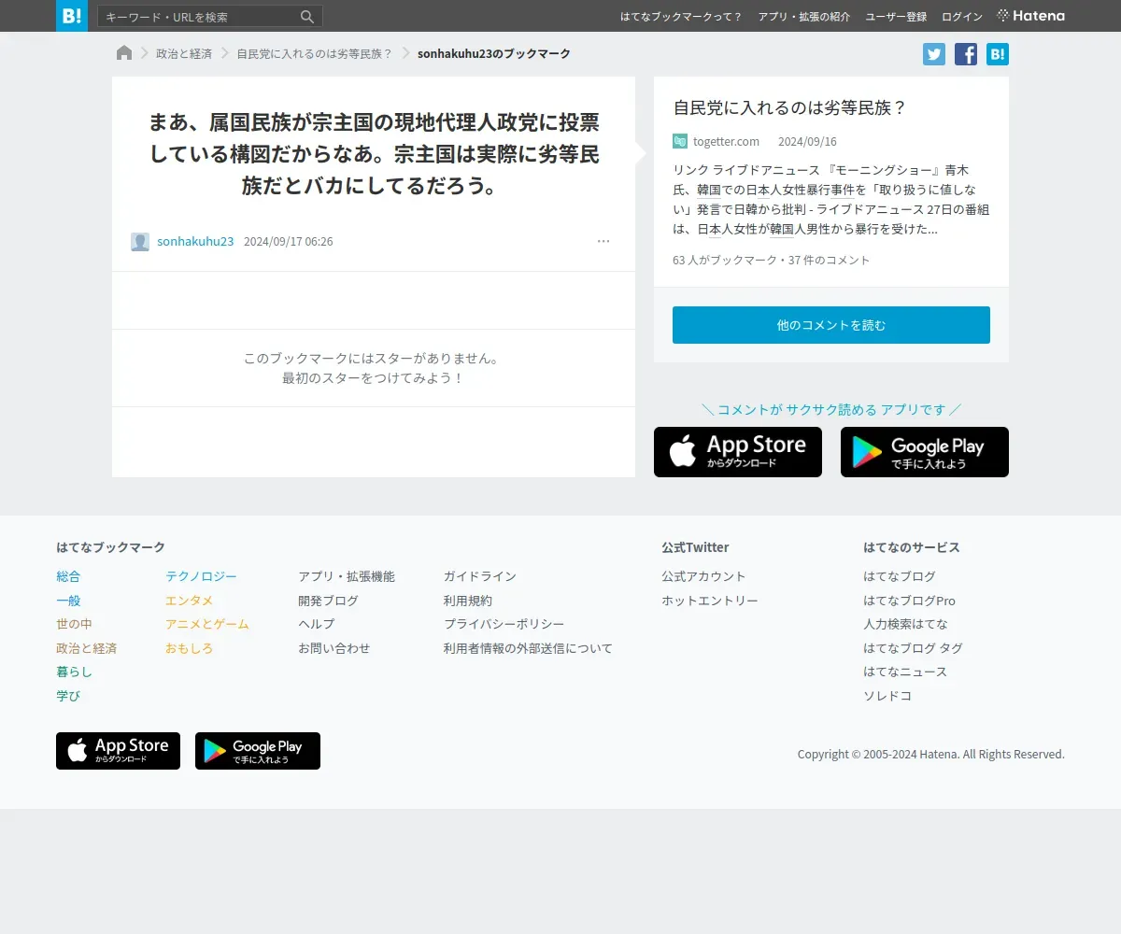Open togetter.com domain link
Screen dimensions: 1121x934
coord(726,141)
